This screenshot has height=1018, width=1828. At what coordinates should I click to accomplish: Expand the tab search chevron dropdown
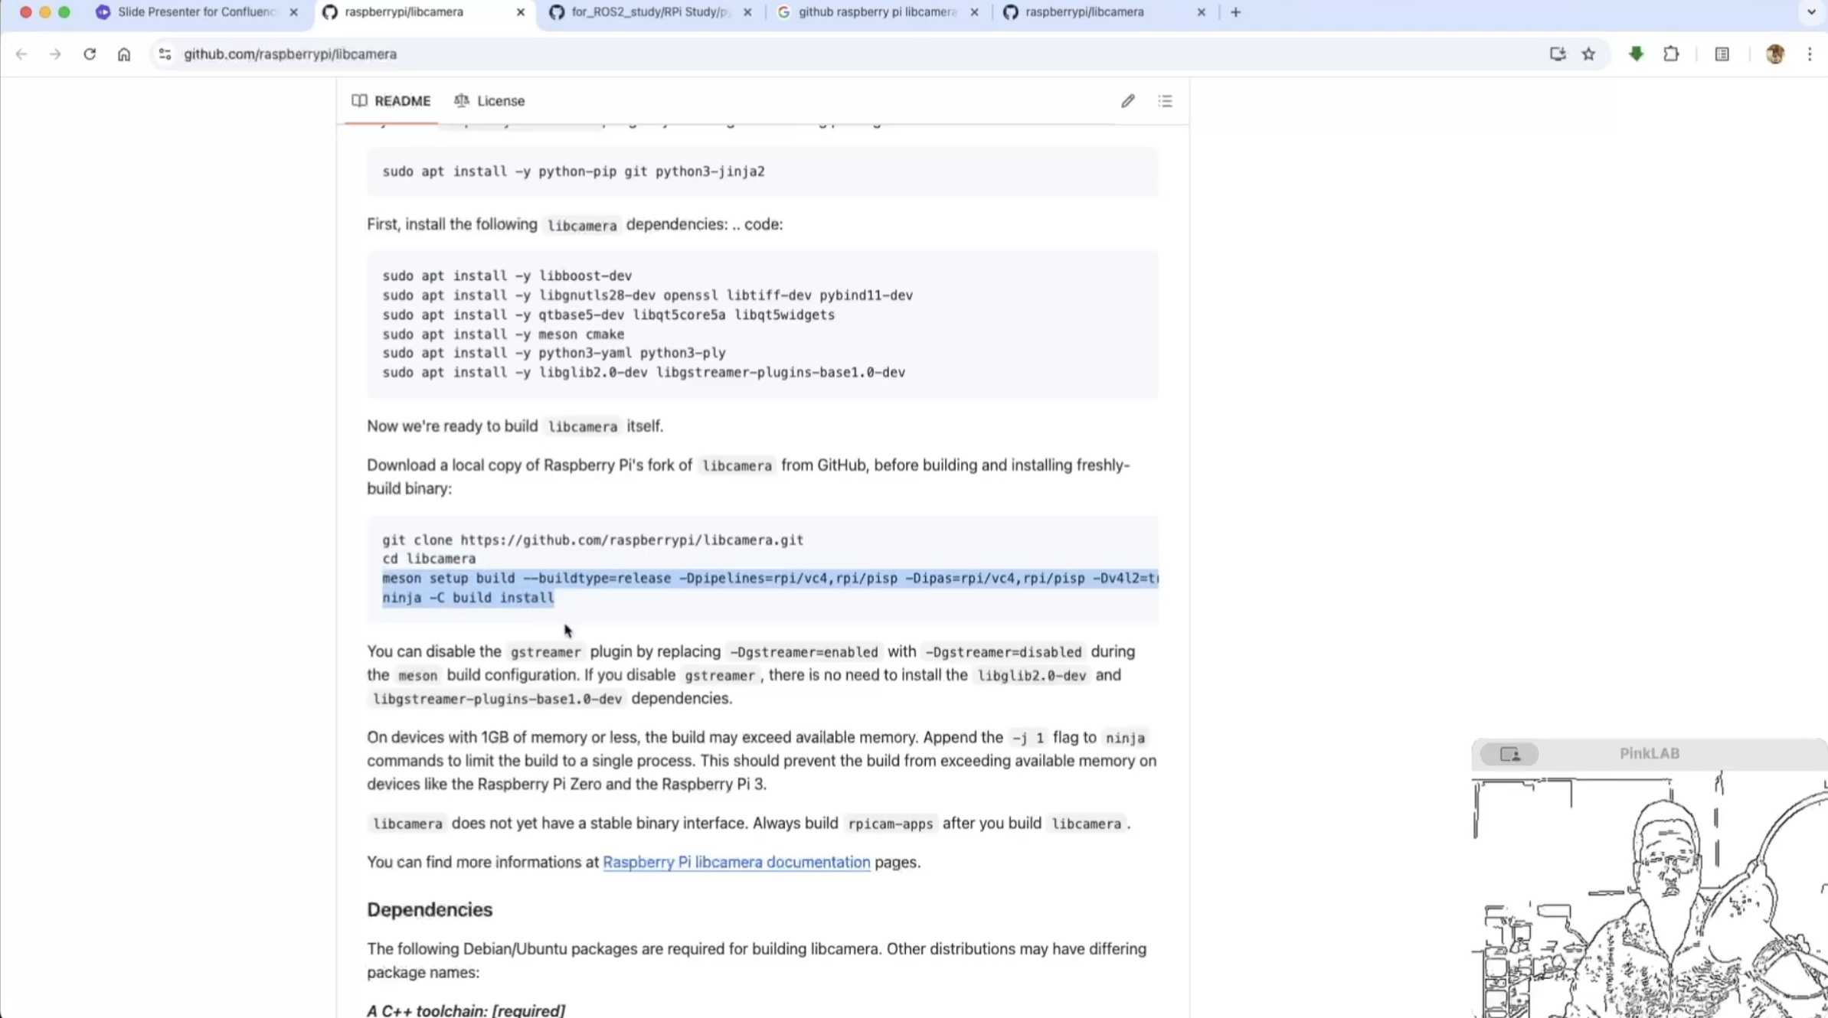click(x=1810, y=12)
